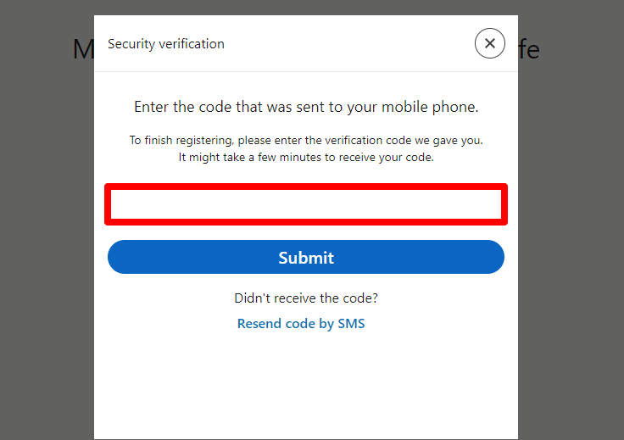Click the 'To finish registering' instruction line
Viewport: 624px width, 440px height.
305,140
